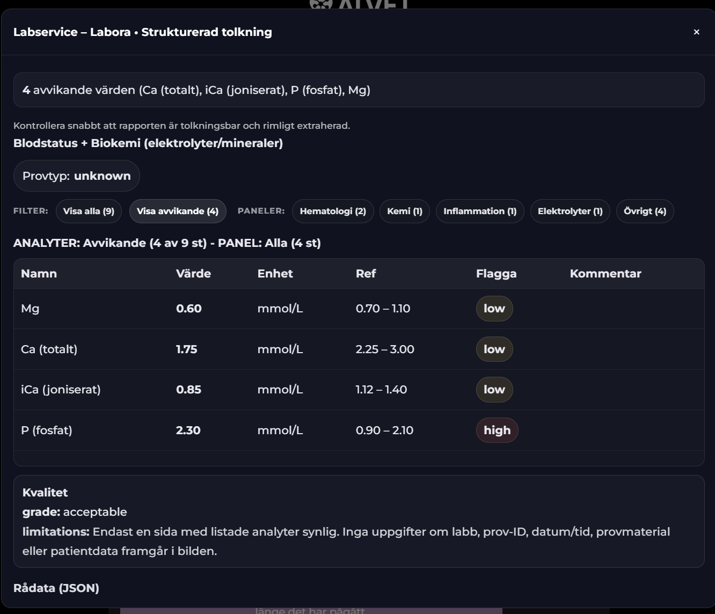Open the Övrigt (4) panel filter
This screenshot has width=715, height=614.
(x=645, y=211)
